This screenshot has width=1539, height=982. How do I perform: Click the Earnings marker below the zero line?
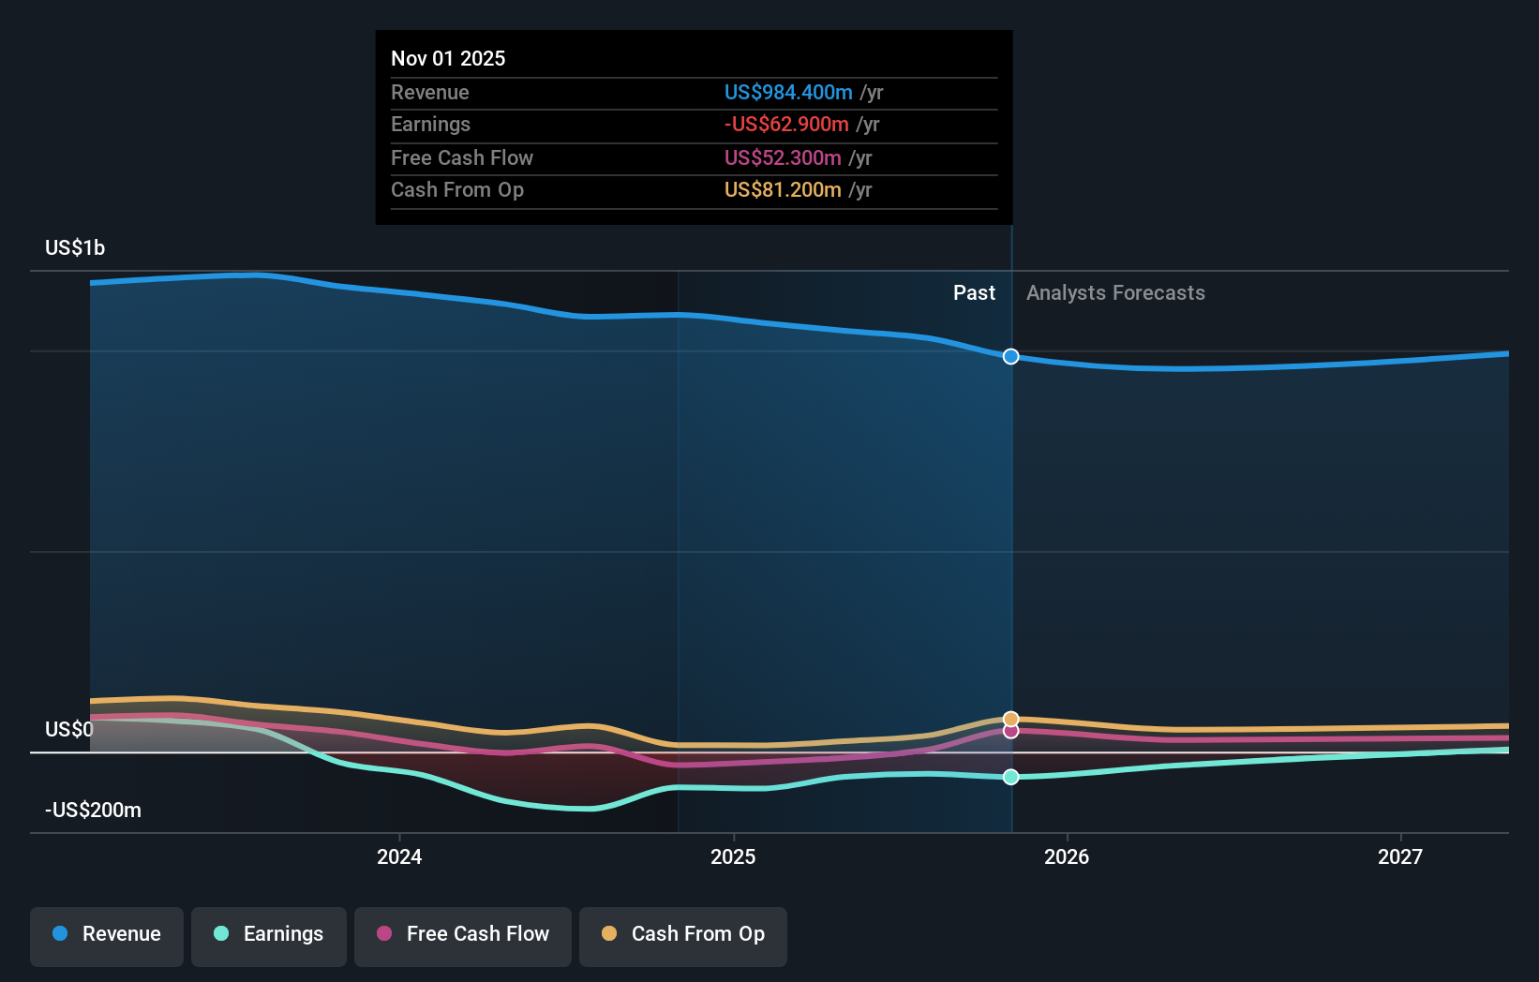coord(1009,777)
